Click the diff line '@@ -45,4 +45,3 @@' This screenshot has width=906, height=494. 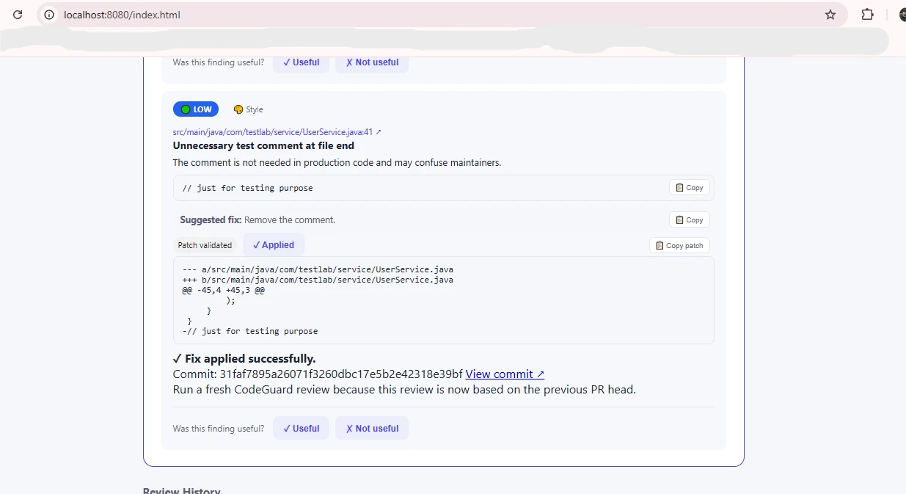(x=224, y=290)
